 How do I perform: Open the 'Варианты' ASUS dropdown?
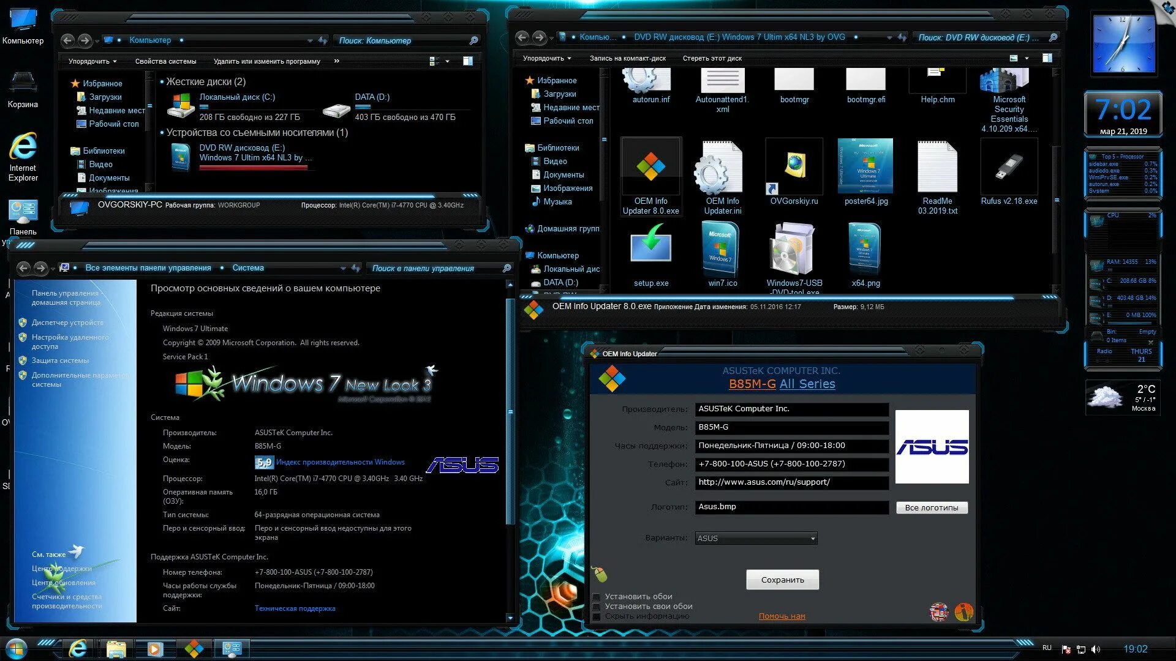click(x=756, y=539)
